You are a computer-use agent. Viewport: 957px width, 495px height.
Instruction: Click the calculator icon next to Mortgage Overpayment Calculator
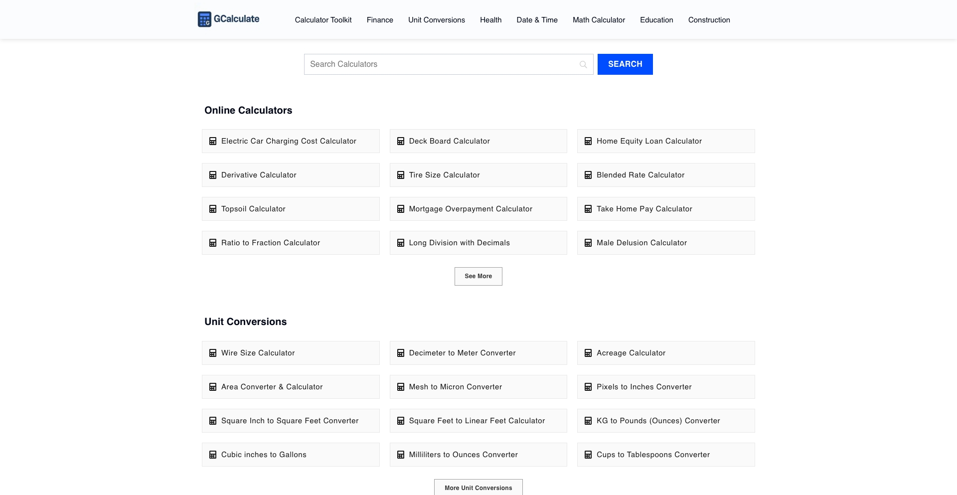point(400,209)
